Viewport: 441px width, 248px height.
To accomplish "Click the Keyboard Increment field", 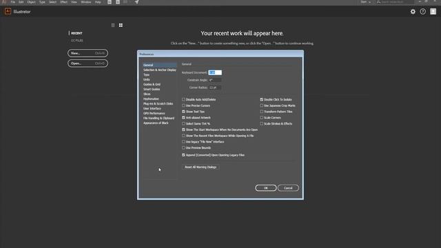I will [215, 72].
